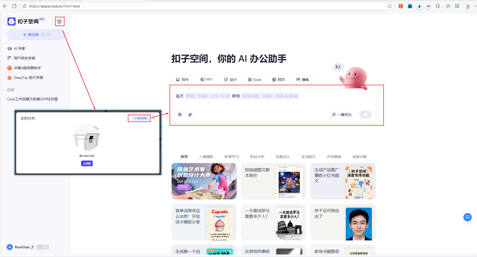Bookmark this page with the star icon
The width and height of the screenshot is (477, 257).
(x=390, y=6)
